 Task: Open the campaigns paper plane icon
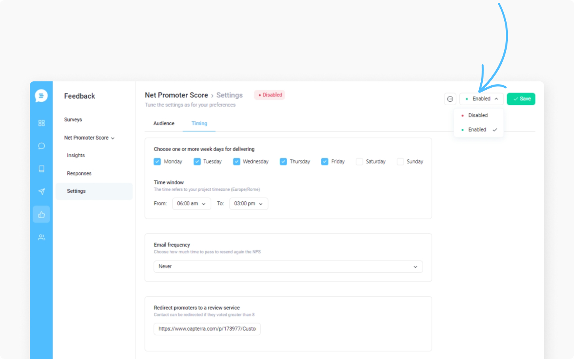(x=41, y=191)
